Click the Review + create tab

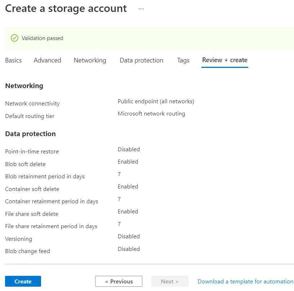coord(224,60)
